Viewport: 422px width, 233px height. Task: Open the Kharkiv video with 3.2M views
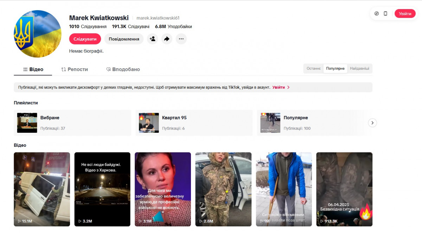102,189
